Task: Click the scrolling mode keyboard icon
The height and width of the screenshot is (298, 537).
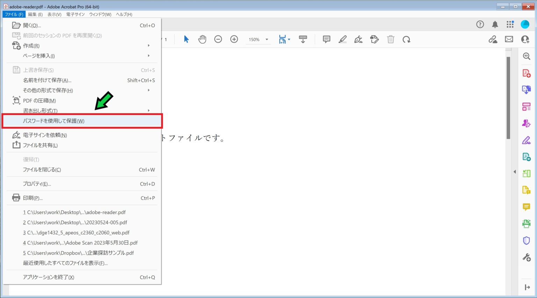Action: 303,40
